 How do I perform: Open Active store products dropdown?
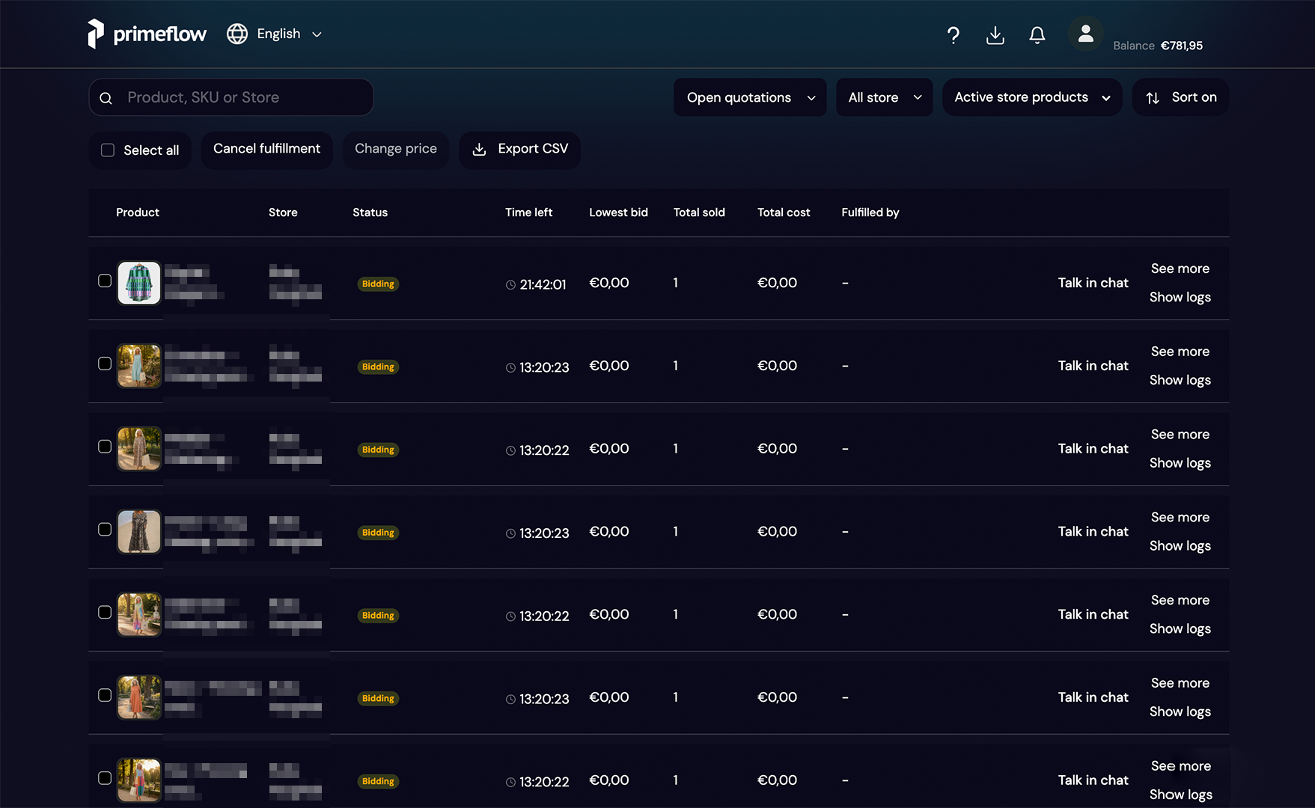pos(1032,97)
